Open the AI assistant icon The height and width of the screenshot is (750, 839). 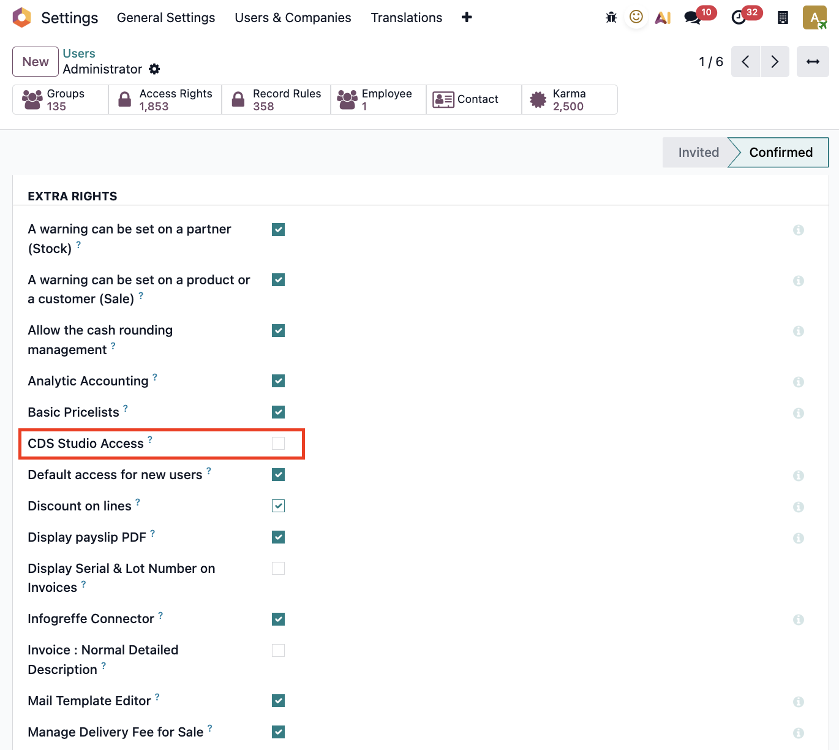click(663, 18)
